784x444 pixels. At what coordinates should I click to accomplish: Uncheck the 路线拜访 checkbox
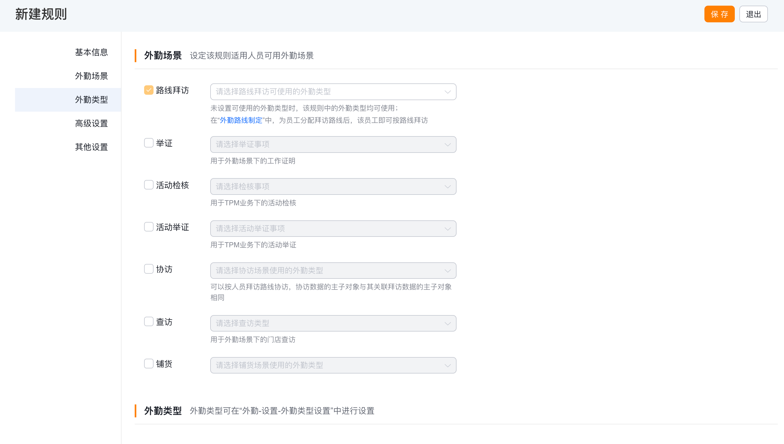tap(148, 90)
